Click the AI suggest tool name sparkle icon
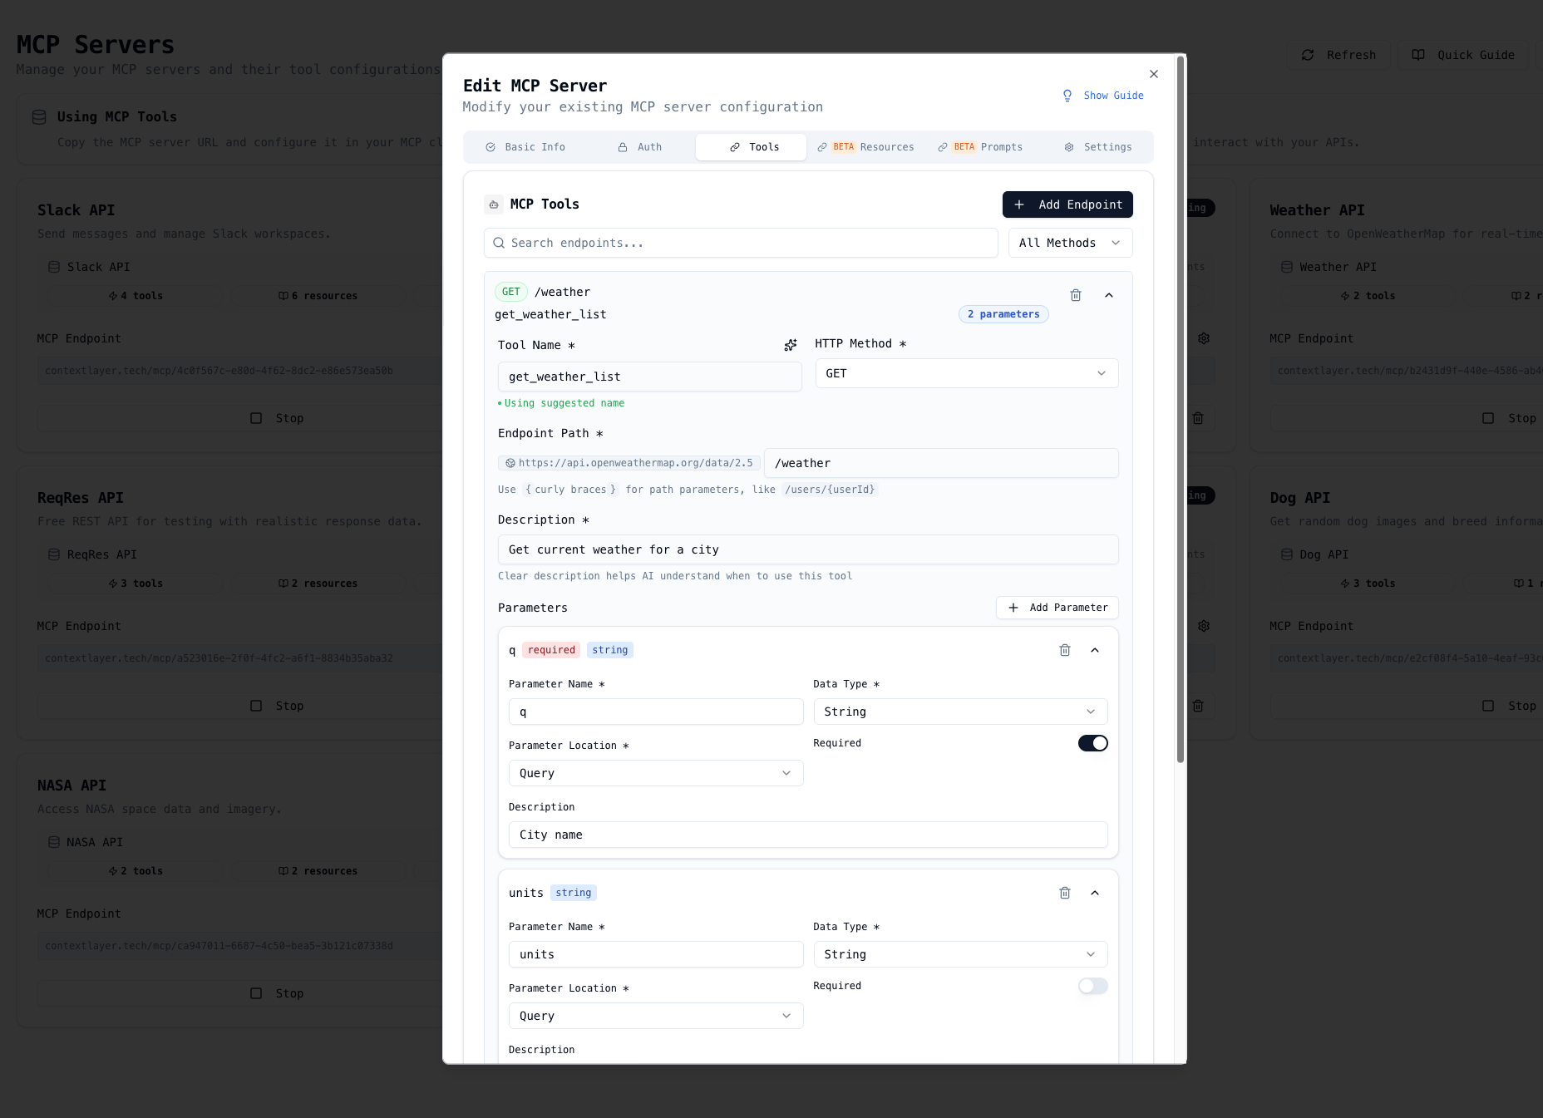Screen dimensions: 1543x1118 [790, 345]
